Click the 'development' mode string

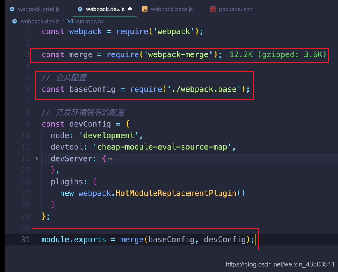pyautogui.click(x=109, y=136)
